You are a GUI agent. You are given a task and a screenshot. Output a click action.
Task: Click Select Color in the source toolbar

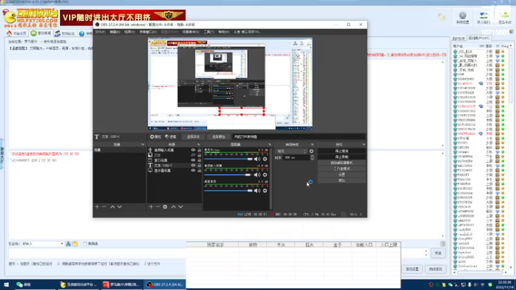219,137
